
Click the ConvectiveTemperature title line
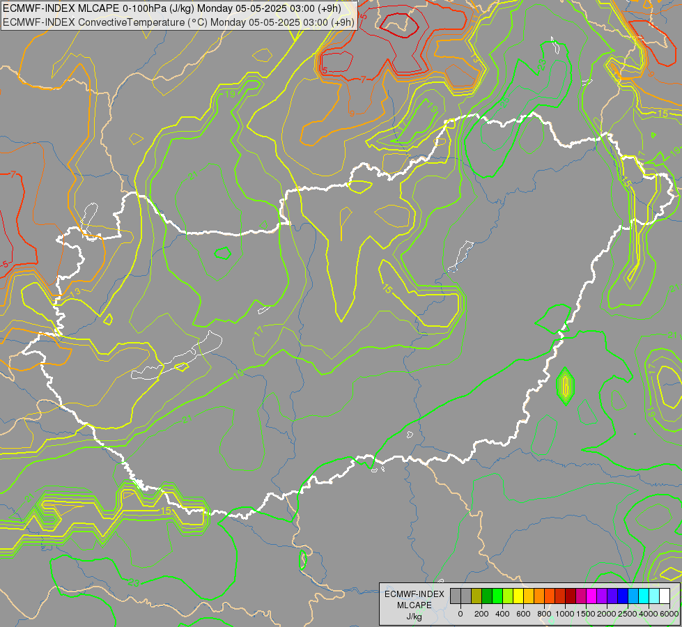tap(179, 22)
